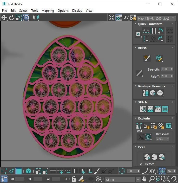Click Straighten Selection in Reshape Elements
Screen dimensions: 178x183
[x=145, y=93]
